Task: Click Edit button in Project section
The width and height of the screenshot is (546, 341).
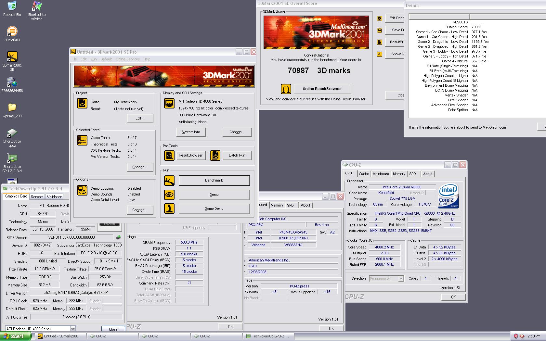Action: pyautogui.click(x=140, y=119)
